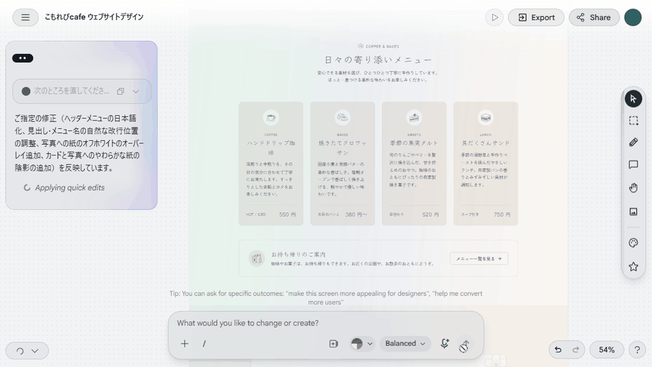Expand the Balanced mode dropdown
The width and height of the screenshot is (652, 367).
tap(405, 343)
